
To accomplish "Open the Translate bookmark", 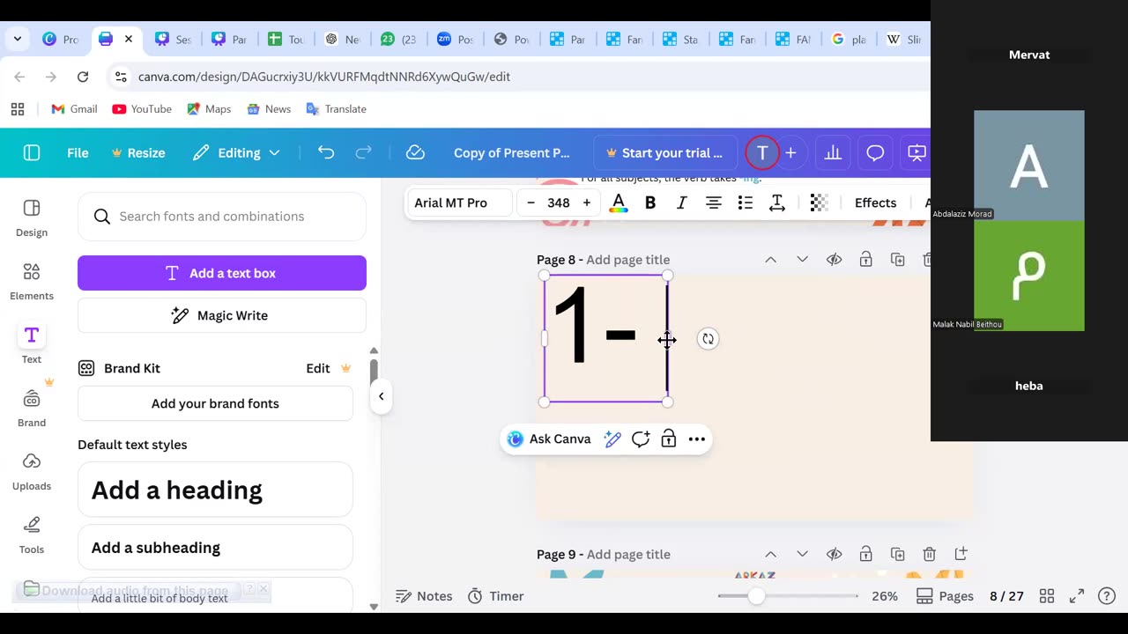I will [336, 109].
